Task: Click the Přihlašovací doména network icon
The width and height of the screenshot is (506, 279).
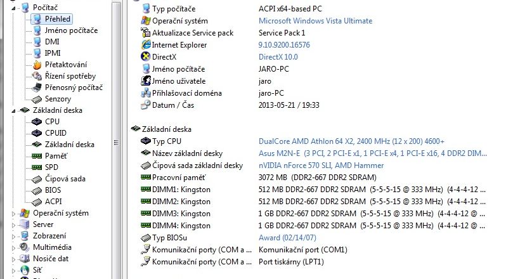Action: (146, 93)
